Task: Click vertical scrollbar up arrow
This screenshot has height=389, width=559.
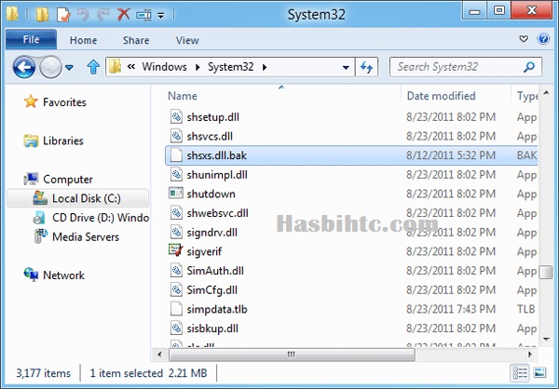Action: 546,93
